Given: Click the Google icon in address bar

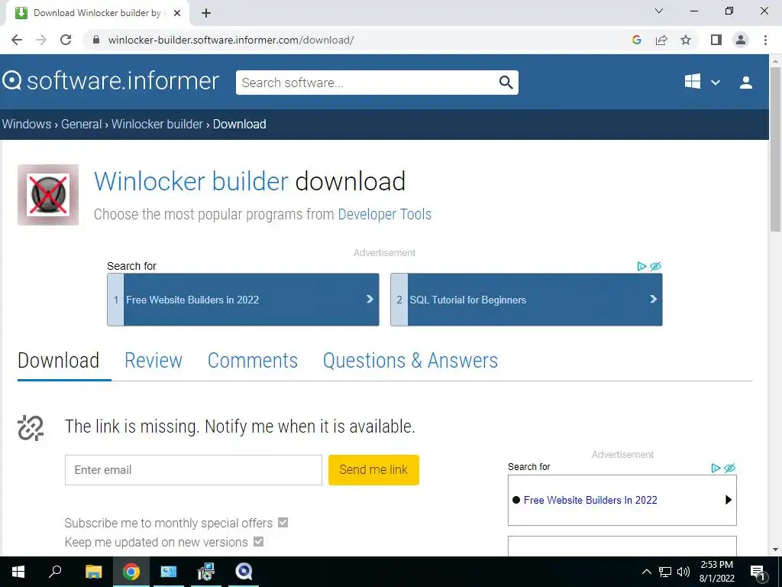Looking at the screenshot, I should pos(636,40).
